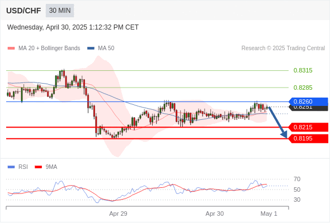Toggle MA 20 + Bollinger Bands legend swatch
Image resolution: width=330 pixels, height=223 pixels.
pyautogui.click(x=11, y=49)
